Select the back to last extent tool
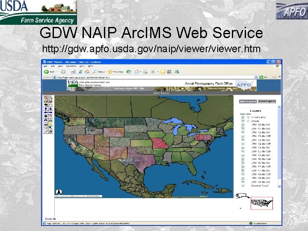The height and width of the screenshot is (231, 308). 46,105
